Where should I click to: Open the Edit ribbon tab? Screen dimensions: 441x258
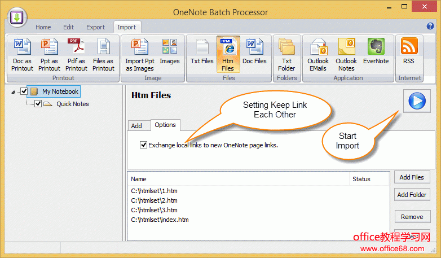pos(68,27)
